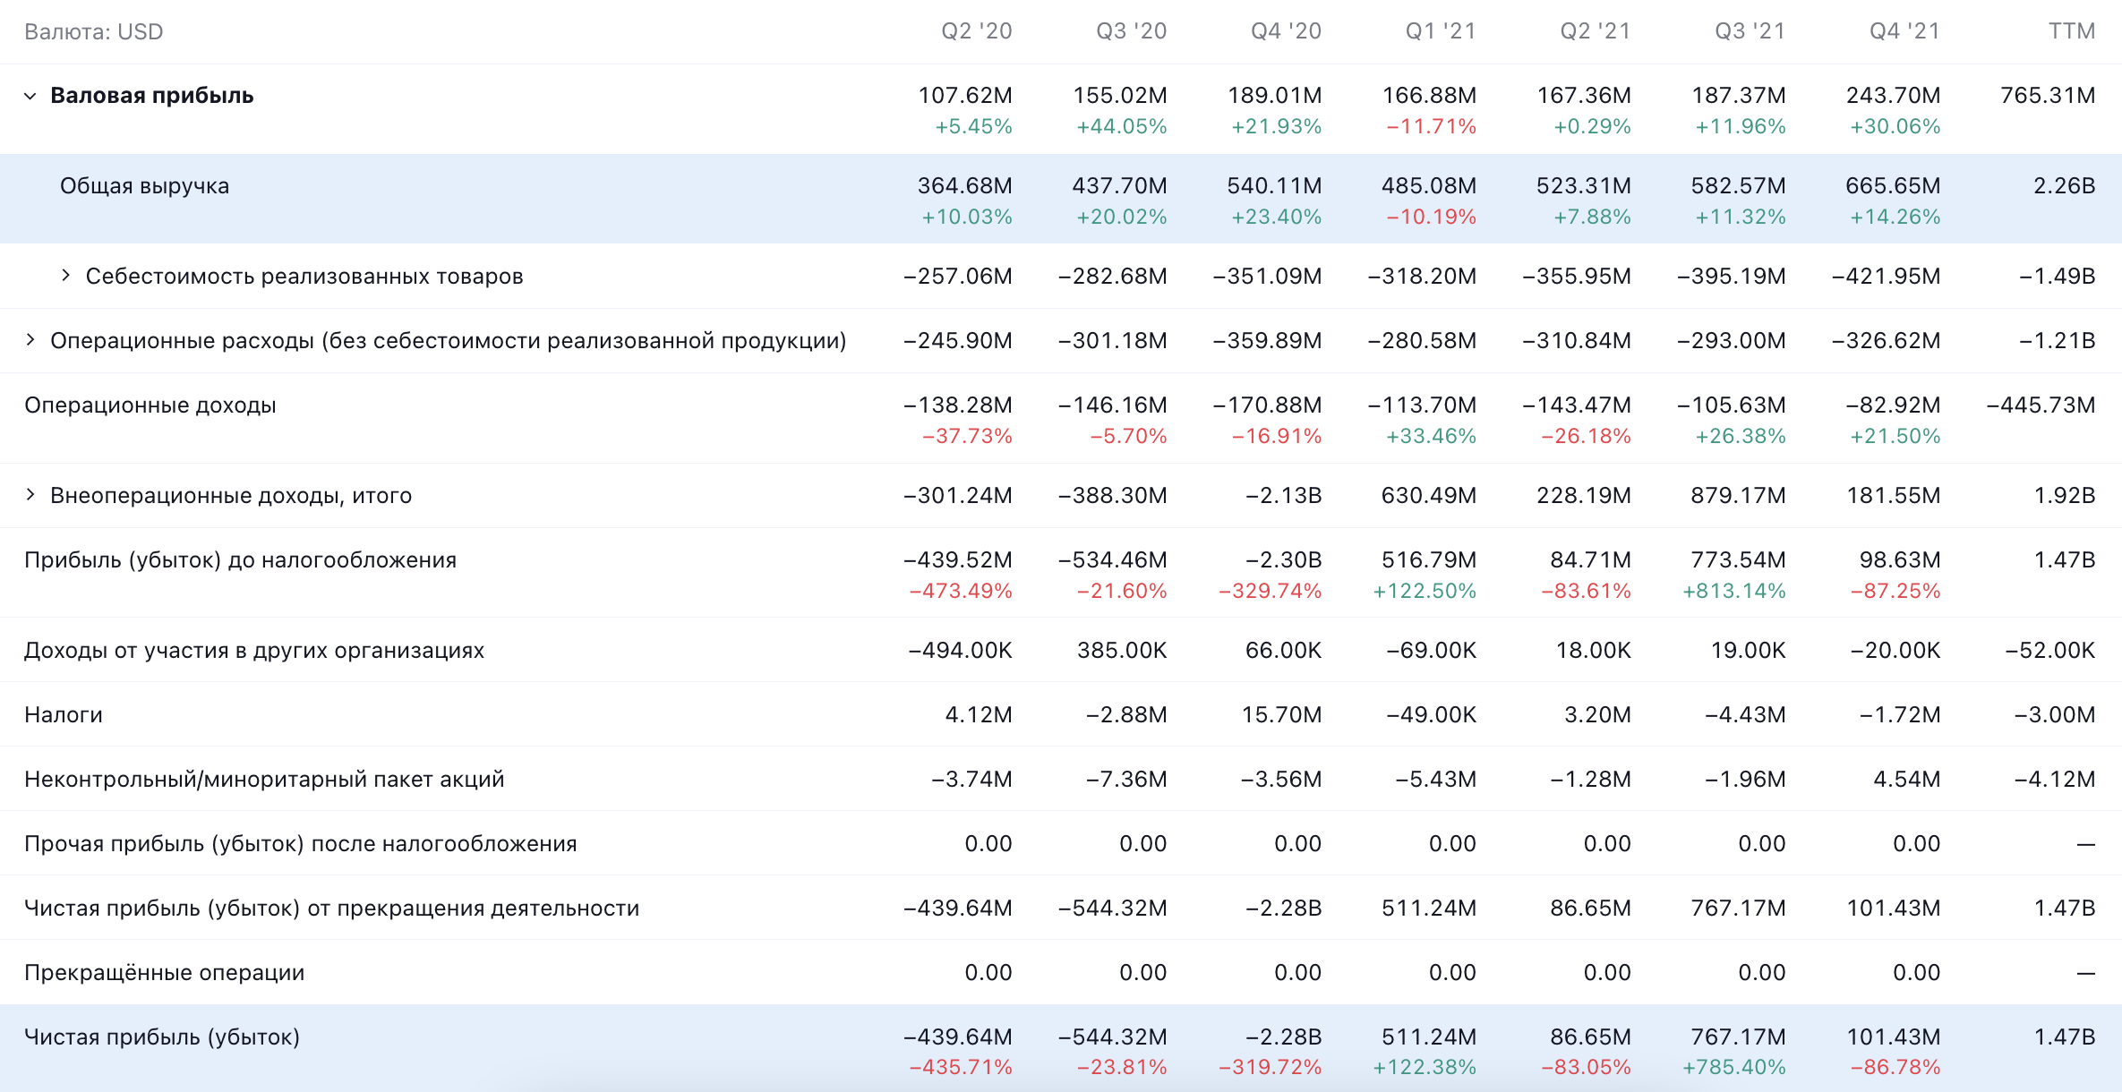Click revenue value 540.11M
2122x1092 pixels.
tap(1274, 185)
